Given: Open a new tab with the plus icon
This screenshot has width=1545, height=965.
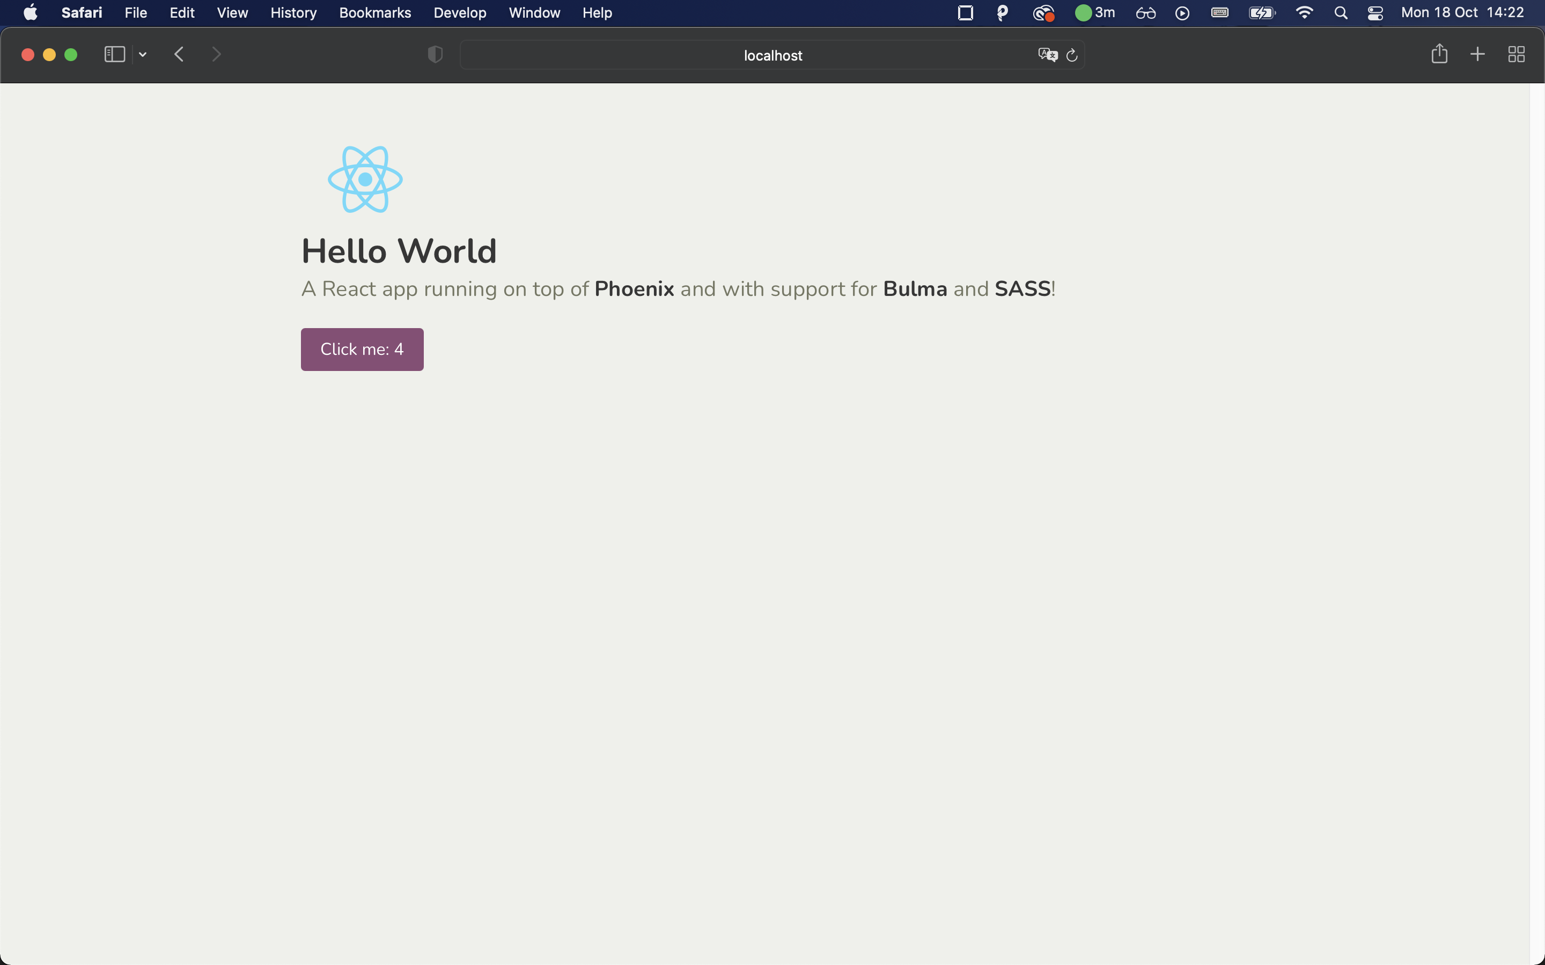Looking at the screenshot, I should pyautogui.click(x=1477, y=54).
